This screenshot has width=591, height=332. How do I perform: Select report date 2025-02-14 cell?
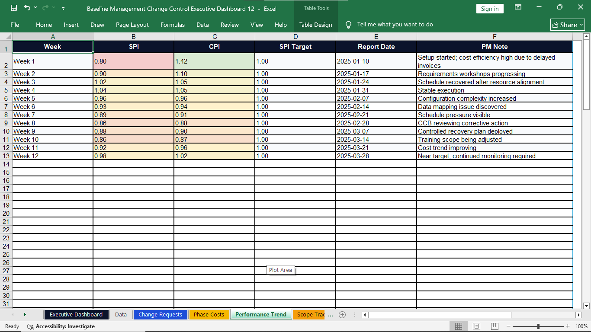coord(376,107)
